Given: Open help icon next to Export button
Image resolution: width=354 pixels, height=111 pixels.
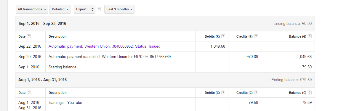Looking at the screenshot, I should (x=99, y=9).
